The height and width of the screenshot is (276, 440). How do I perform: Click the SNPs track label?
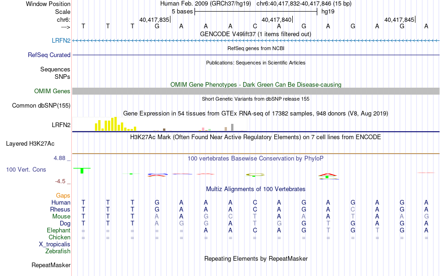point(63,77)
